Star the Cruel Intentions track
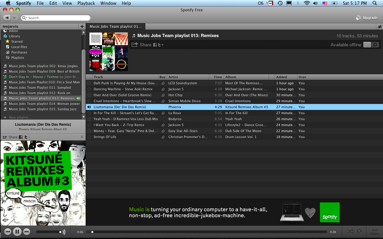The image size is (383, 239). click(x=89, y=101)
